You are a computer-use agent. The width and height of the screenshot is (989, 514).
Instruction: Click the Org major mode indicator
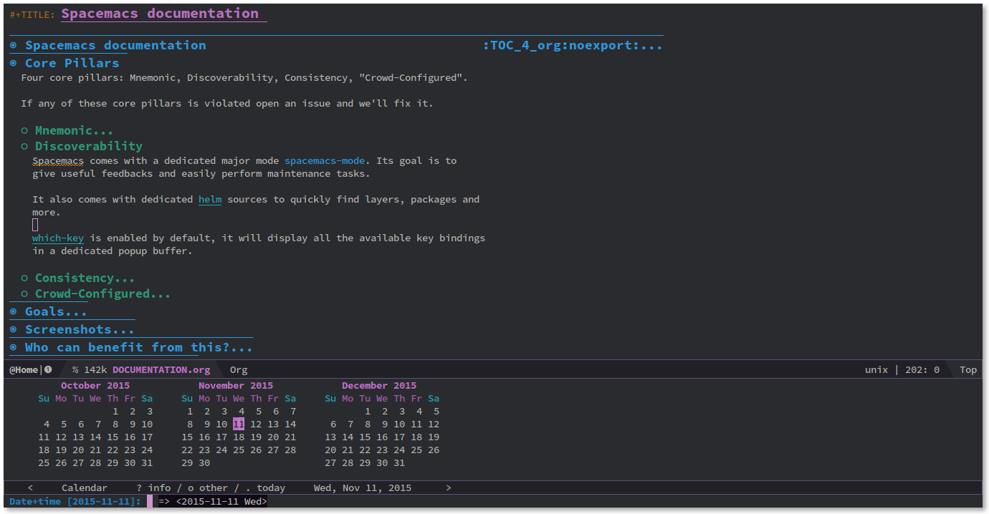point(239,370)
